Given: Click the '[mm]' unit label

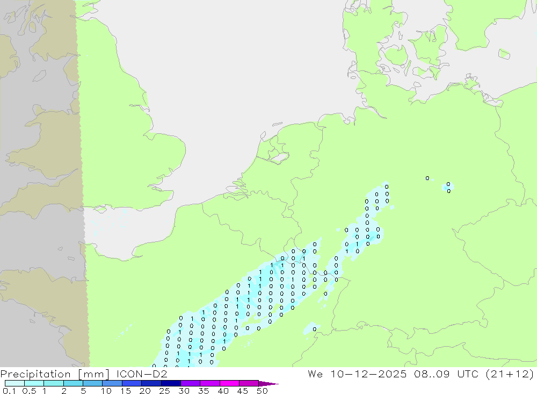Looking at the screenshot, I should 93,374.
